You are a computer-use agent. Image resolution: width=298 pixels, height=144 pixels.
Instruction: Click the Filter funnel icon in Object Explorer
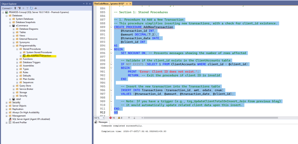pos(27,8)
